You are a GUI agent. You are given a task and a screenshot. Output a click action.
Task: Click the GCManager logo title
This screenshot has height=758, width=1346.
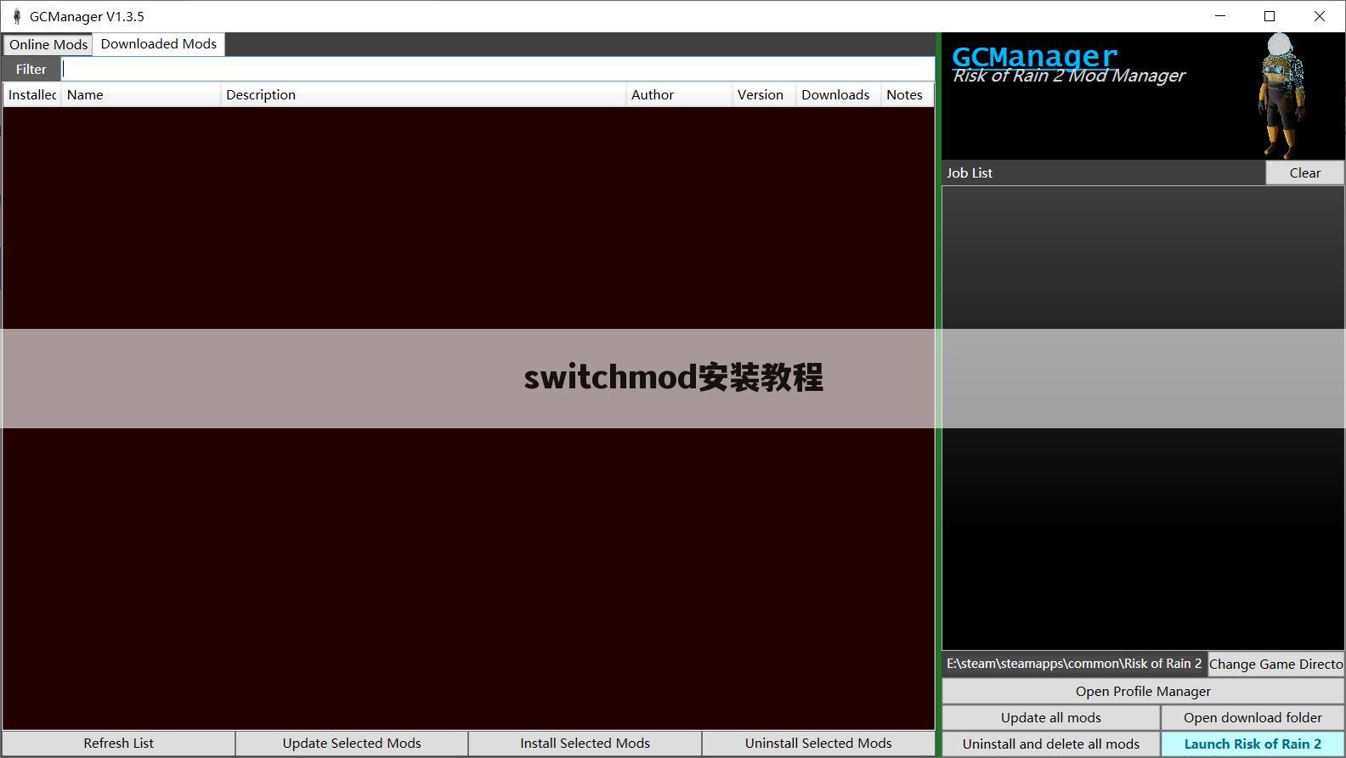pyautogui.click(x=1035, y=56)
